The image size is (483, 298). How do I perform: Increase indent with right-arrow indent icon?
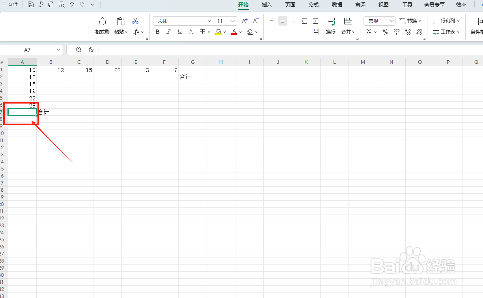315,21
